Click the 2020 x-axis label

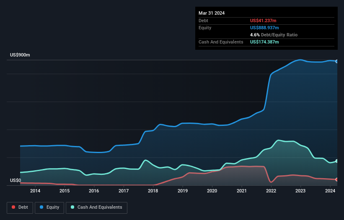(x=212, y=191)
